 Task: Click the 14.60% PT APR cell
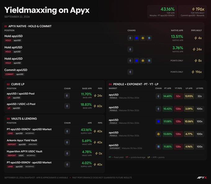coord(168,96)
